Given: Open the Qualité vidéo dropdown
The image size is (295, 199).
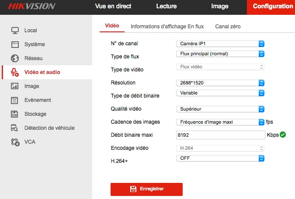Looking at the screenshot, I should tap(221, 109).
